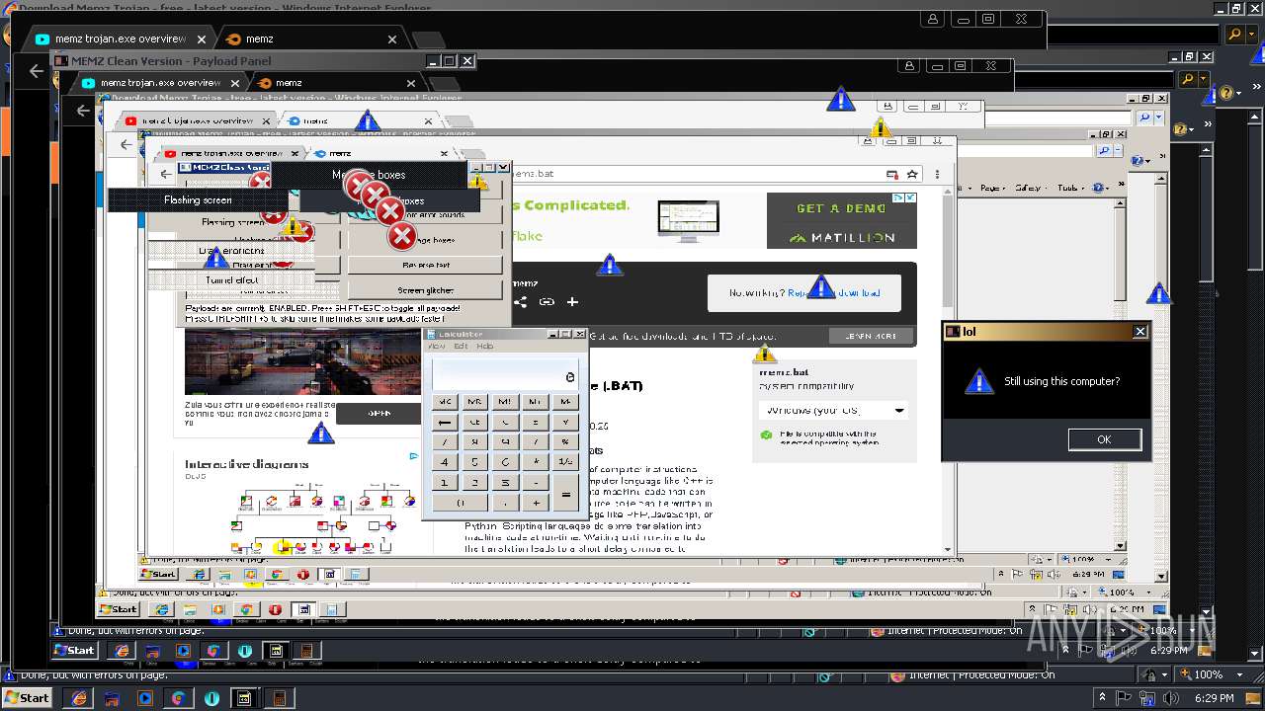Screen dimensions: 1265x711
Task: Show hidden tray icons arrow
Action: pos(1102,698)
